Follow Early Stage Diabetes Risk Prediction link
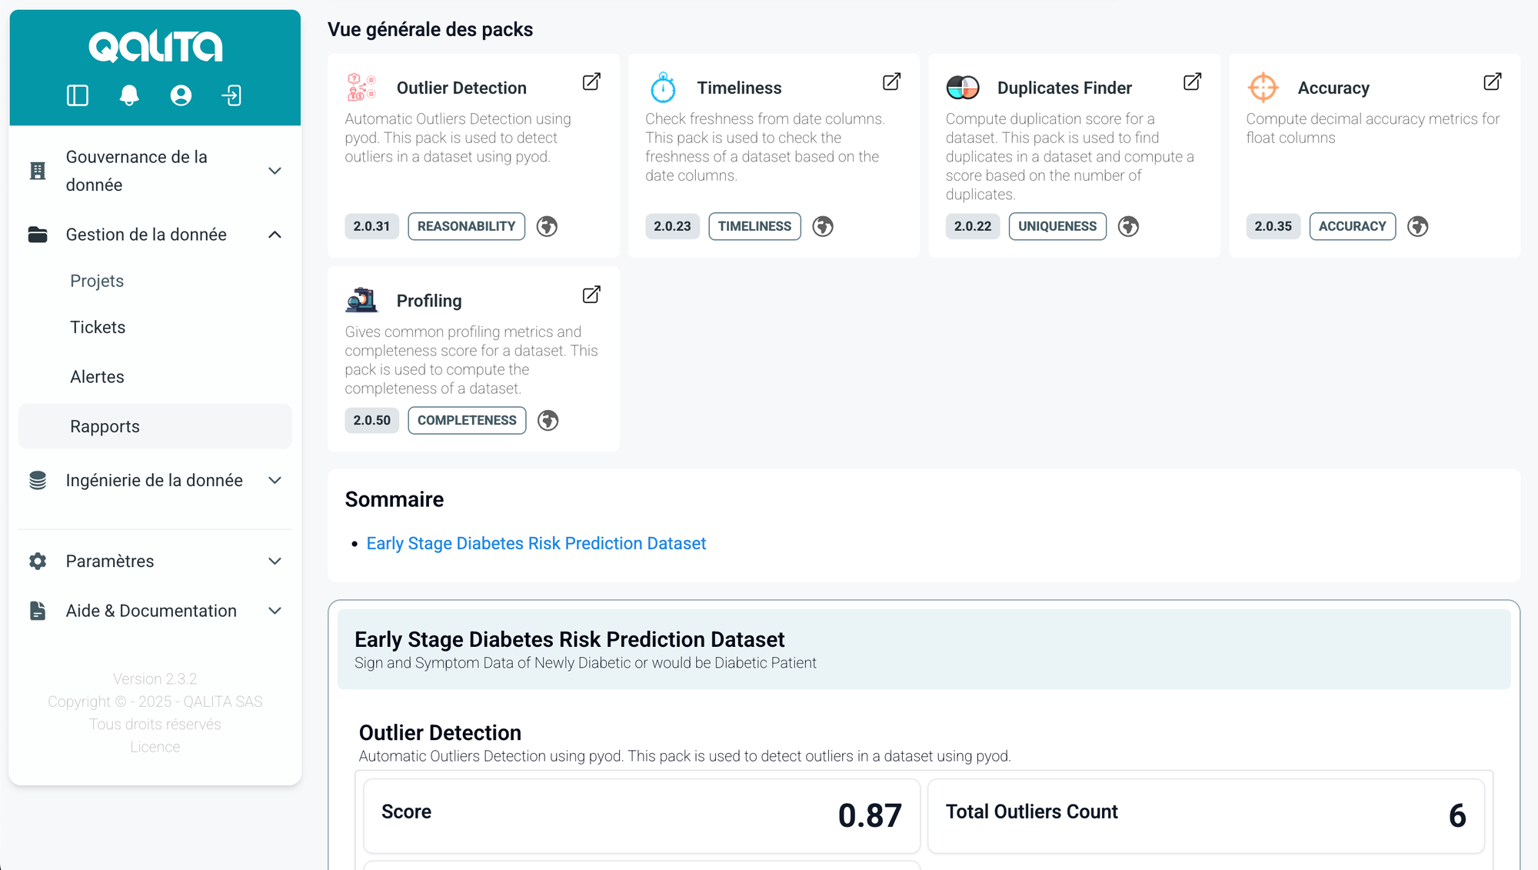 536,544
